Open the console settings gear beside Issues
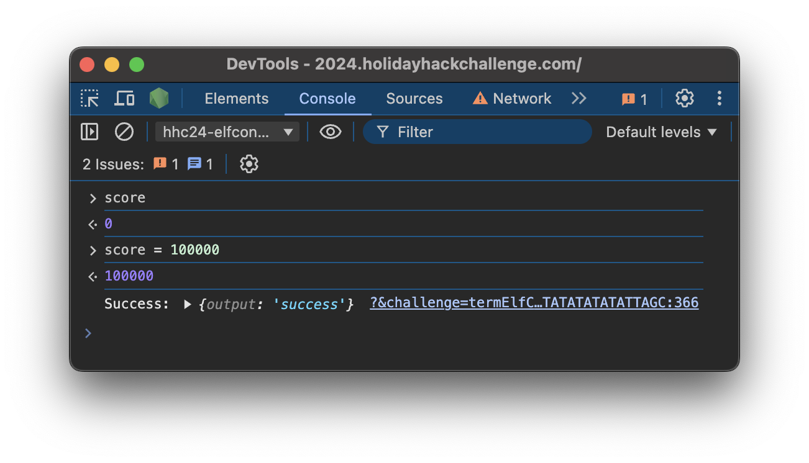Viewport: 809px width, 463px height. pos(249,164)
